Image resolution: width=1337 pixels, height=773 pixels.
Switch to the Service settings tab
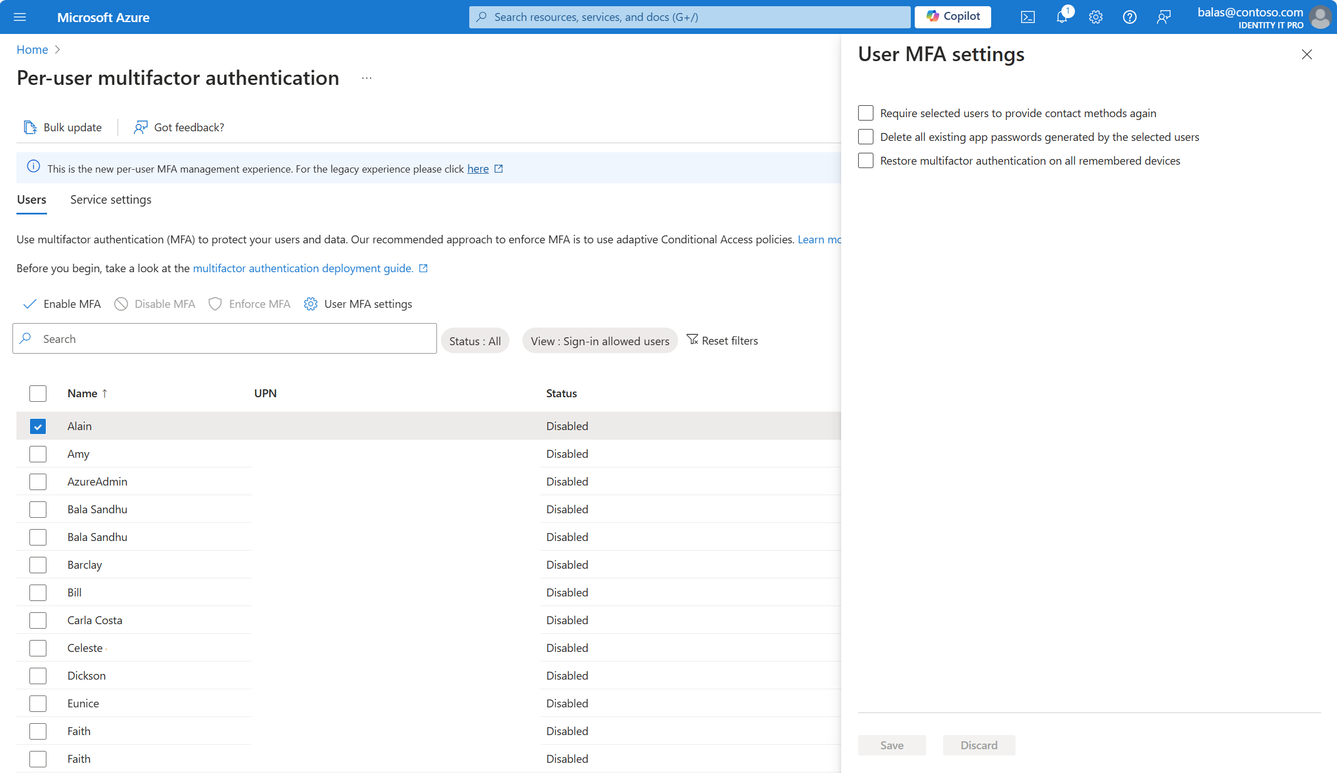(110, 199)
